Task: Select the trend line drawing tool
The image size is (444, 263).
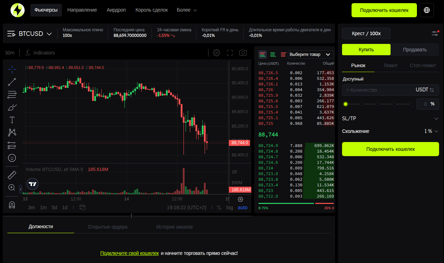Action: (x=12, y=82)
